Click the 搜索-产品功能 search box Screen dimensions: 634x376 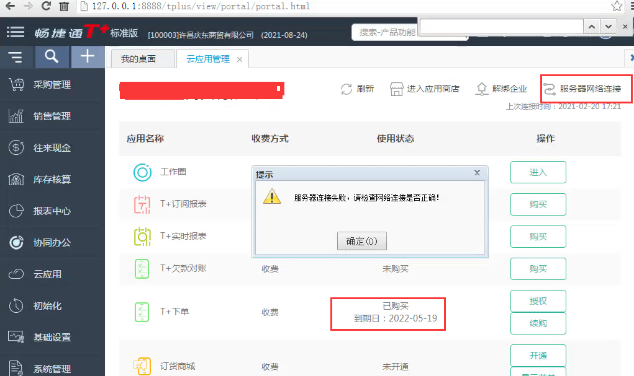[385, 32]
